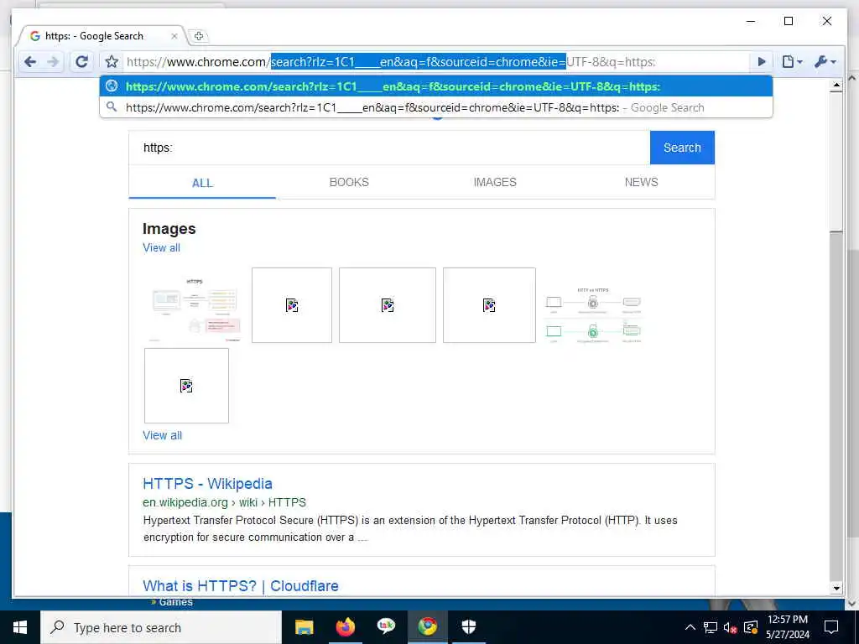The image size is (859, 644).
Task: Open Windows Security shield in taskbar
Action: click(x=468, y=626)
